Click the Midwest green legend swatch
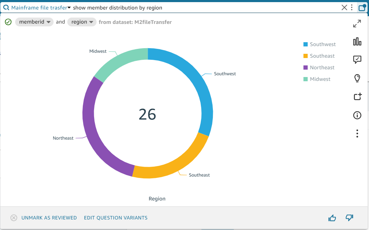369x230 pixels. coord(306,79)
